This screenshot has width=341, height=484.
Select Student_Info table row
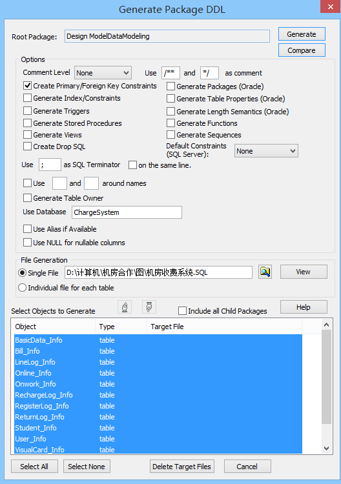(158, 428)
